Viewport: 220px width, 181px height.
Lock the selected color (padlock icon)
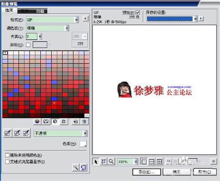(x=64, y=122)
